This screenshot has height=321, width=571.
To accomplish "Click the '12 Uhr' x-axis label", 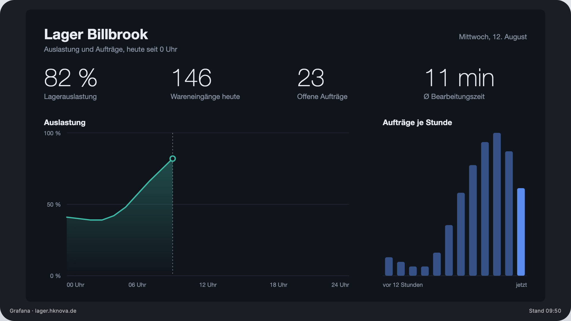I will coord(208,285).
